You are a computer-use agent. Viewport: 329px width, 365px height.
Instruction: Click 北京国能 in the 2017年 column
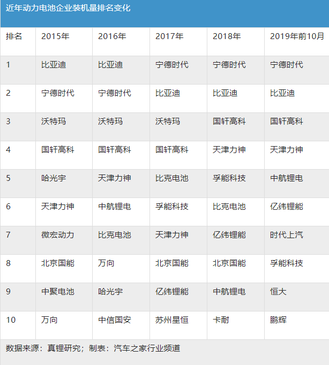pos(172,263)
